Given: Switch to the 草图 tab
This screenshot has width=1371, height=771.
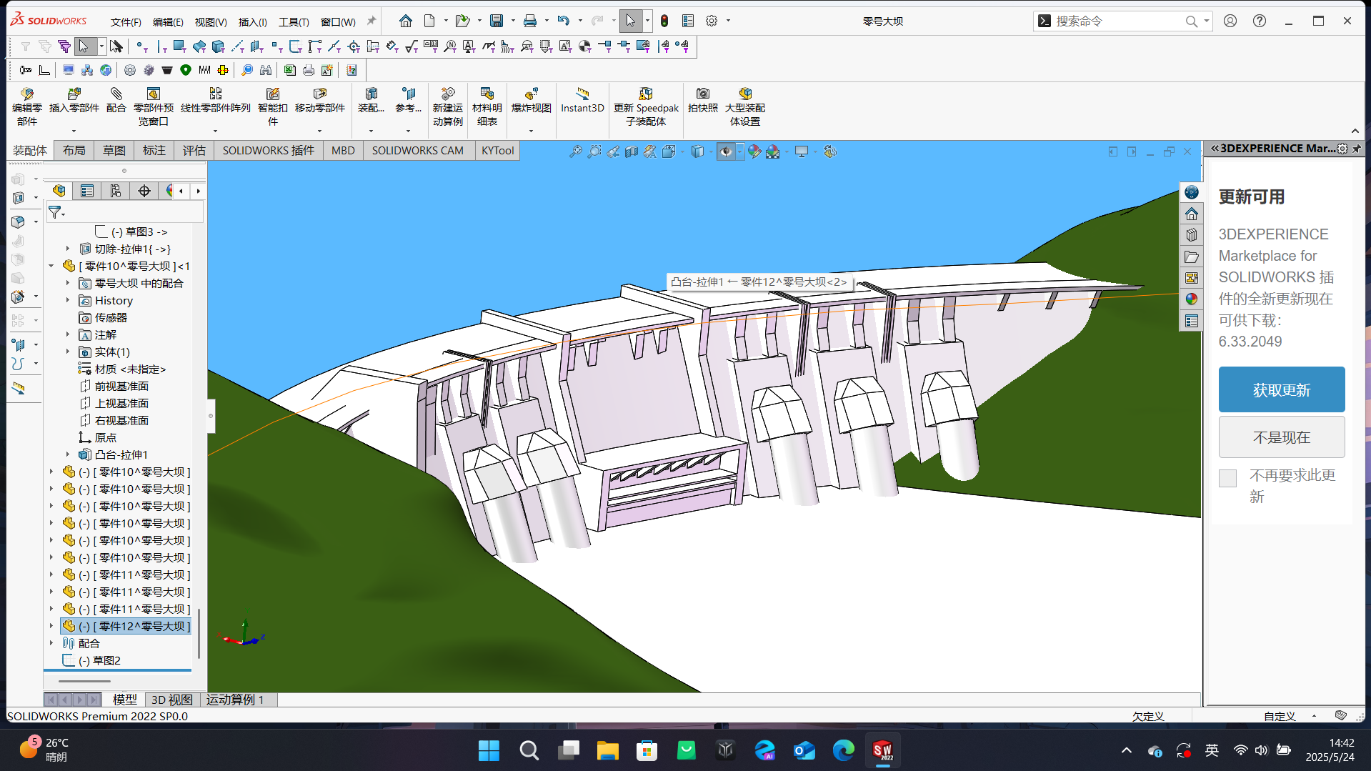Looking at the screenshot, I should pos(114,150).
